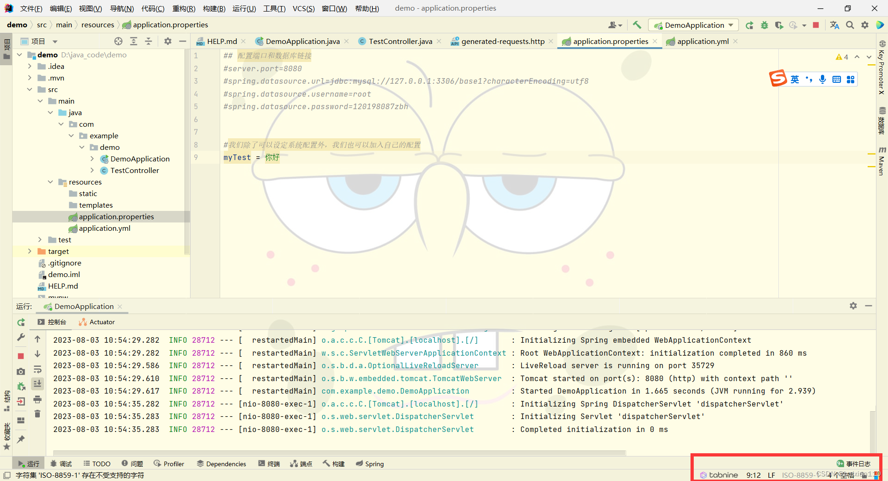
Task: Click the locate-file target icon in project panel
Action: (118, 41)
